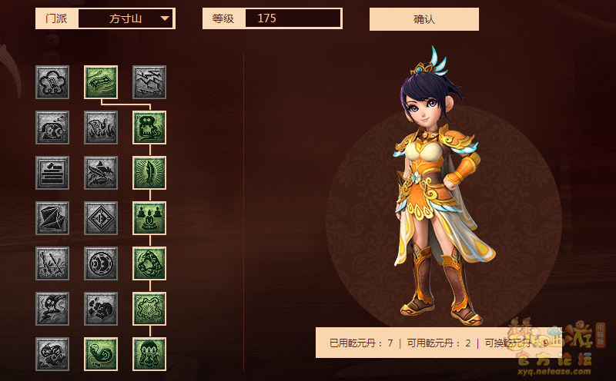Select the gray ghost skull skill icon

[x=52, y=309]
